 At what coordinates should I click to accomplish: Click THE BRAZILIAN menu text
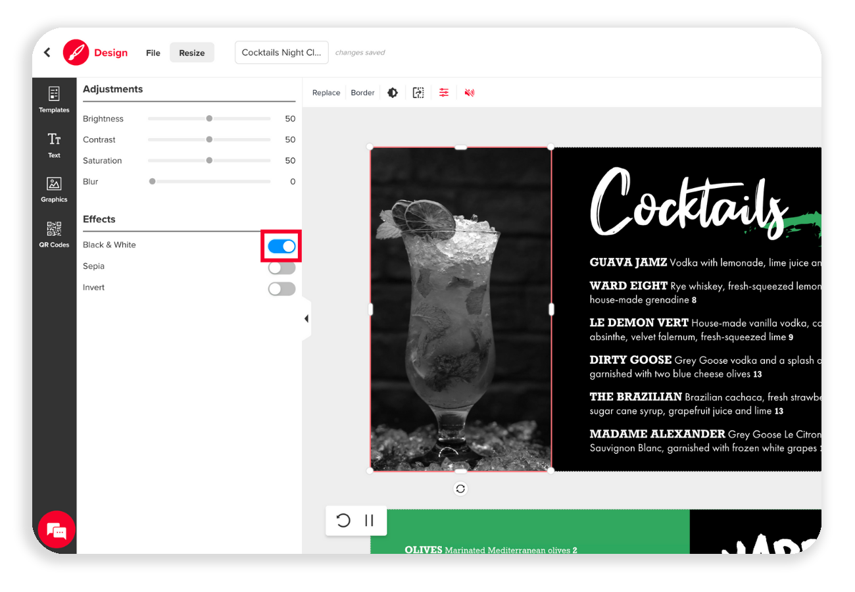coord(705,404)
